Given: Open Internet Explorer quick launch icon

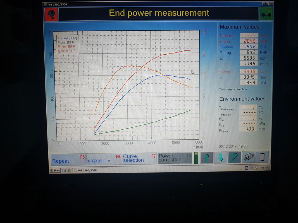Looking at the screenshot, I should pos(64,171).
